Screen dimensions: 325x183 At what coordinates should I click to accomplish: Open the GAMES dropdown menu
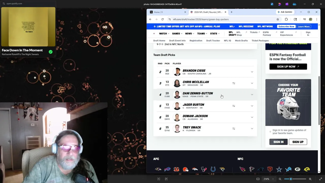(177, 34)
